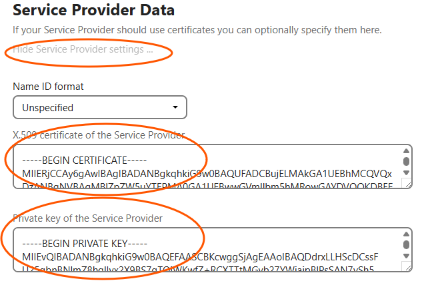This screenshot has height=281, width=430.
Task: Click the private key box resize handle
Action: coord(407,267)
